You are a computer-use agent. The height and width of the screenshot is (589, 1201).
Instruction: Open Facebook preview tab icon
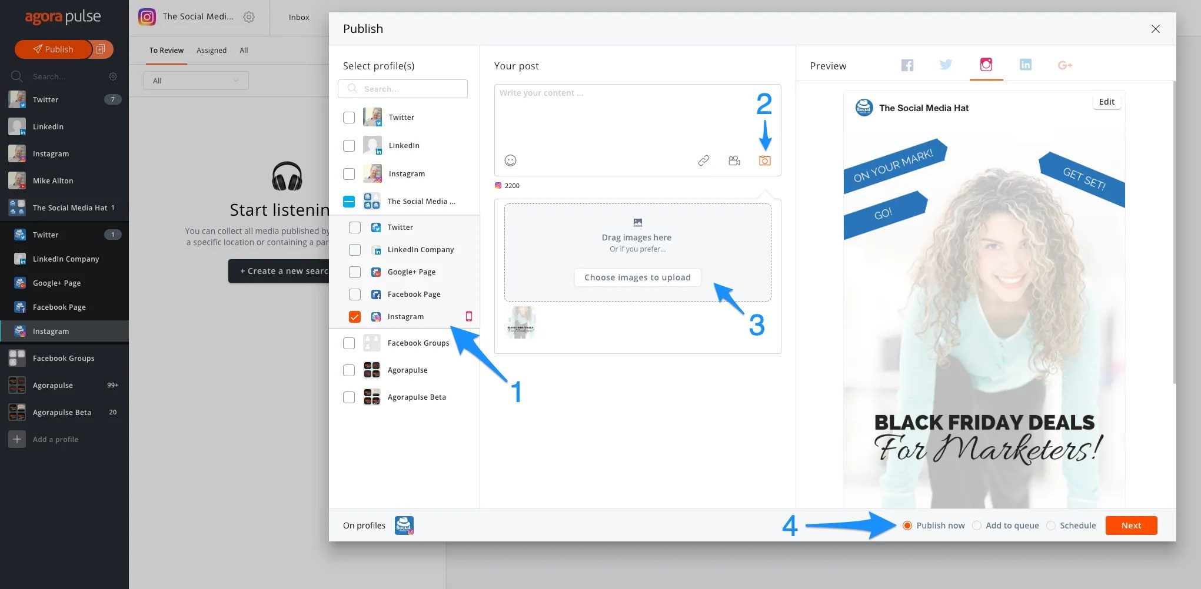(x=907, y=65)
